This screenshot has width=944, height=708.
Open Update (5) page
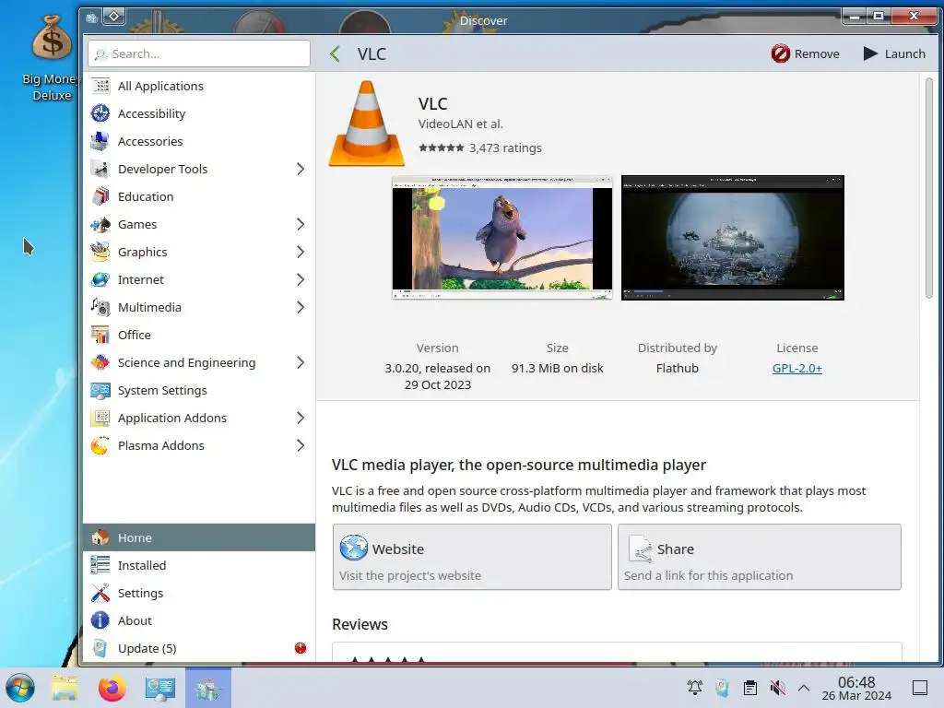tap(199, 648)
